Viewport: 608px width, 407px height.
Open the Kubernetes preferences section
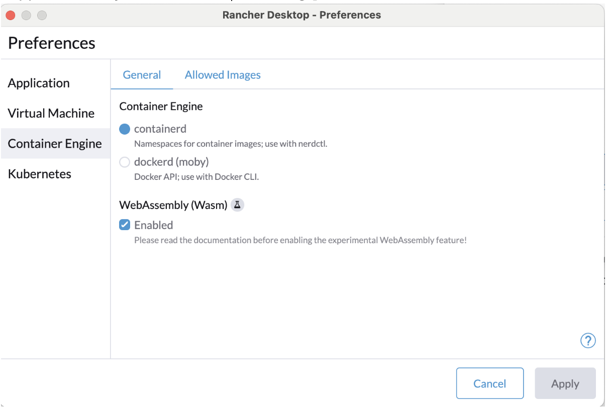coord(39,173)
